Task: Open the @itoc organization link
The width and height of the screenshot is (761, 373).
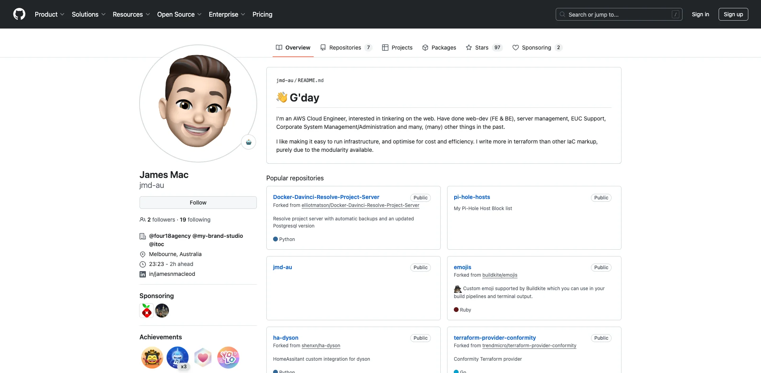Action: pyautogui.click(x=157, y=244)
